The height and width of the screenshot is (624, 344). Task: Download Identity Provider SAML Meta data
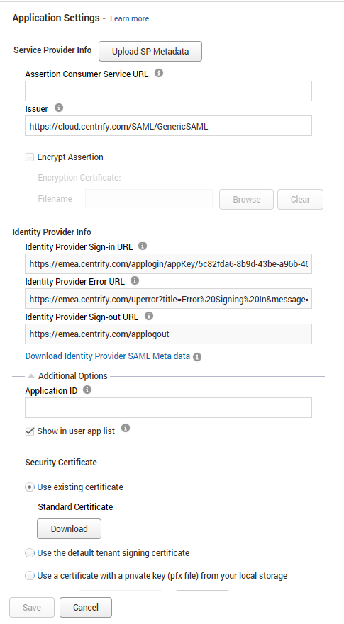coord(108,356)
